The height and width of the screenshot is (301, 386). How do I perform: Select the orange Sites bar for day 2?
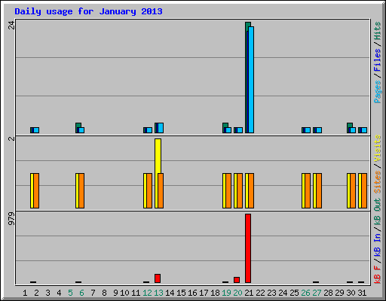click(x=36, y=190)
